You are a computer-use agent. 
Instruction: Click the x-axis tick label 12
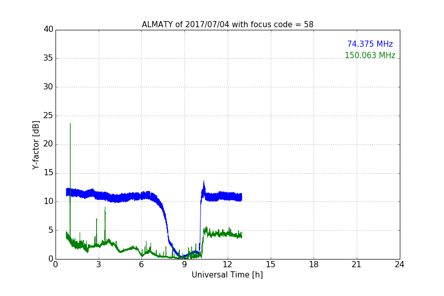point(227,265)
